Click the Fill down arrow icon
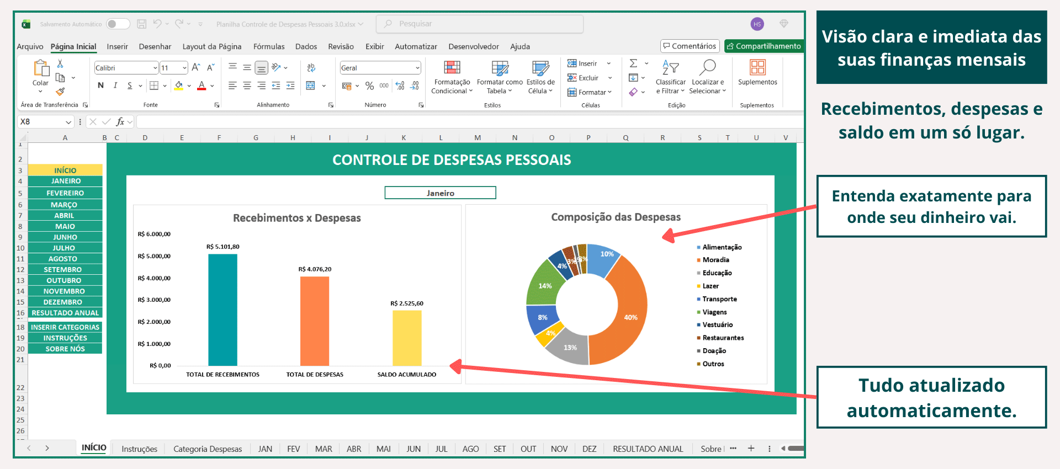 click(x=633, y=78)
